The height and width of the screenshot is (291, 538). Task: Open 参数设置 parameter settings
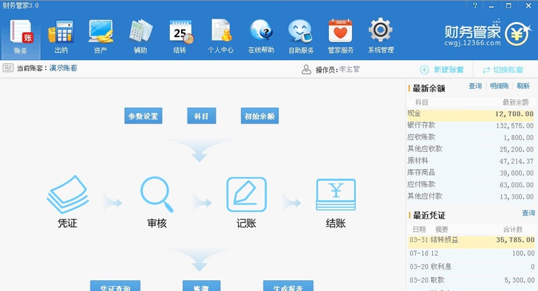click(143, 116)
